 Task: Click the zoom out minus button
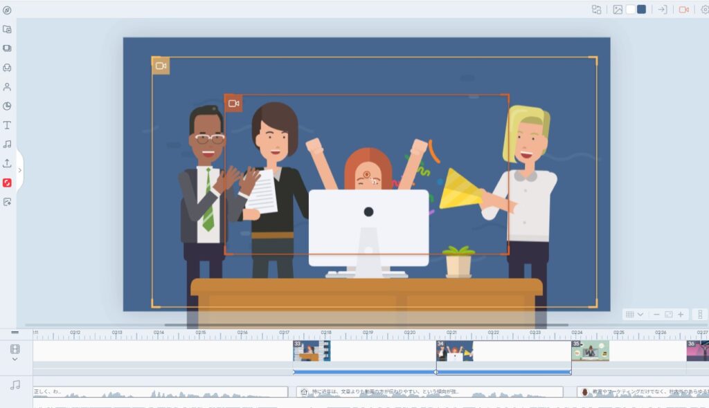(656, 315)
